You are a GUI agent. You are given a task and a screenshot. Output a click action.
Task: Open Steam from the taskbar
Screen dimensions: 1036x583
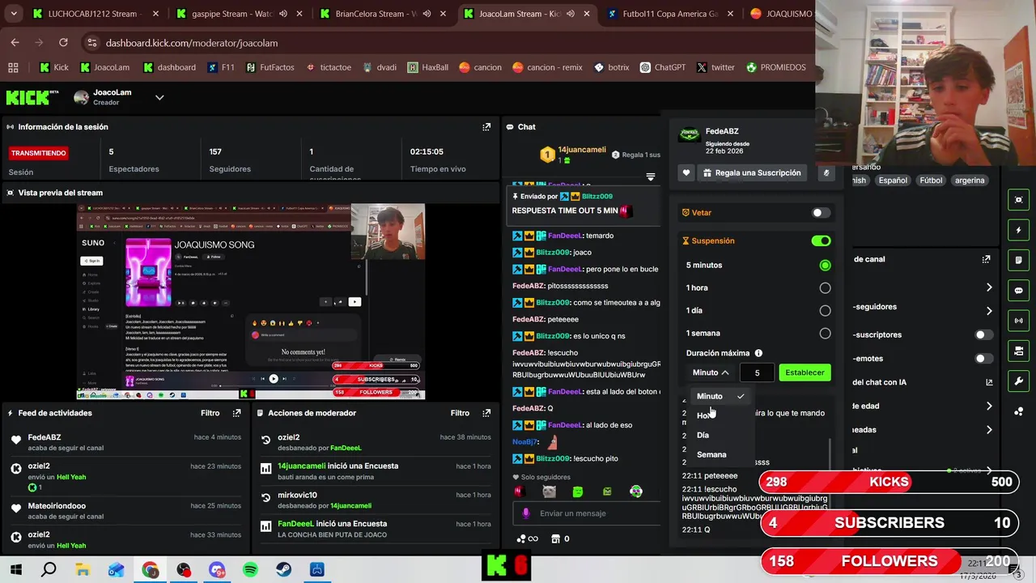(x=283, y=570)
